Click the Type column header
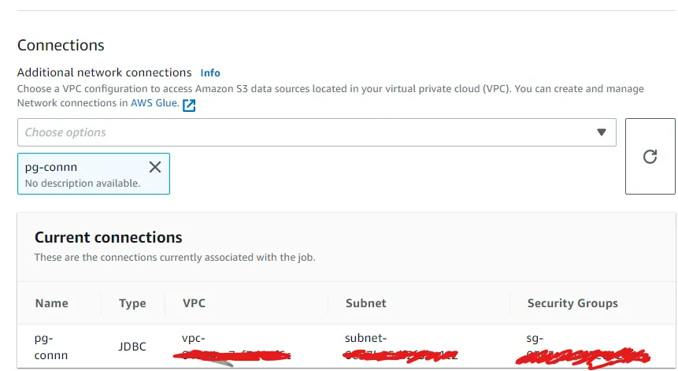Screen dimensions: 678x371 (132, 303)
